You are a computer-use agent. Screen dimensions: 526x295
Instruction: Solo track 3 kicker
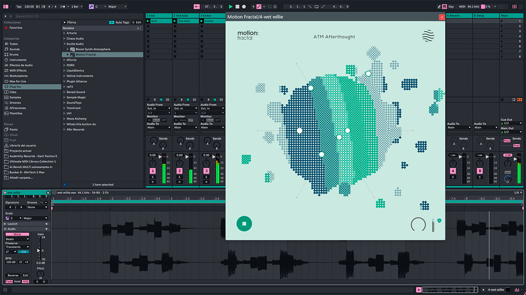coord(206,177)
